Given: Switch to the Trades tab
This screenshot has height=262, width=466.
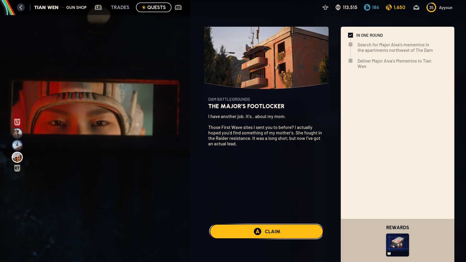Looking at the screenshot, I should coord(120,8).
